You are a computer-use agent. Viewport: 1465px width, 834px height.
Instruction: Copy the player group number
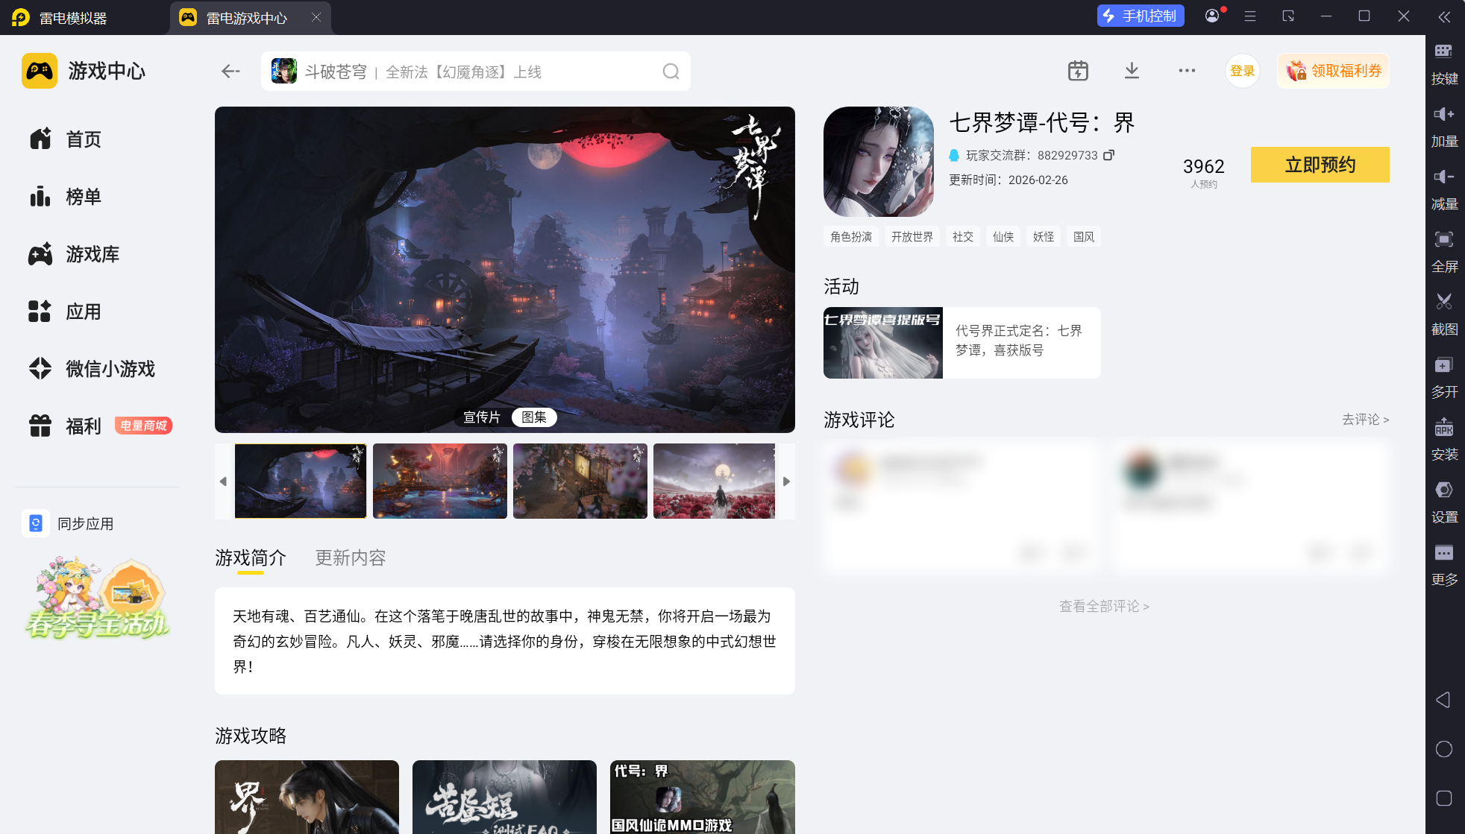(x=1109, y=155)
